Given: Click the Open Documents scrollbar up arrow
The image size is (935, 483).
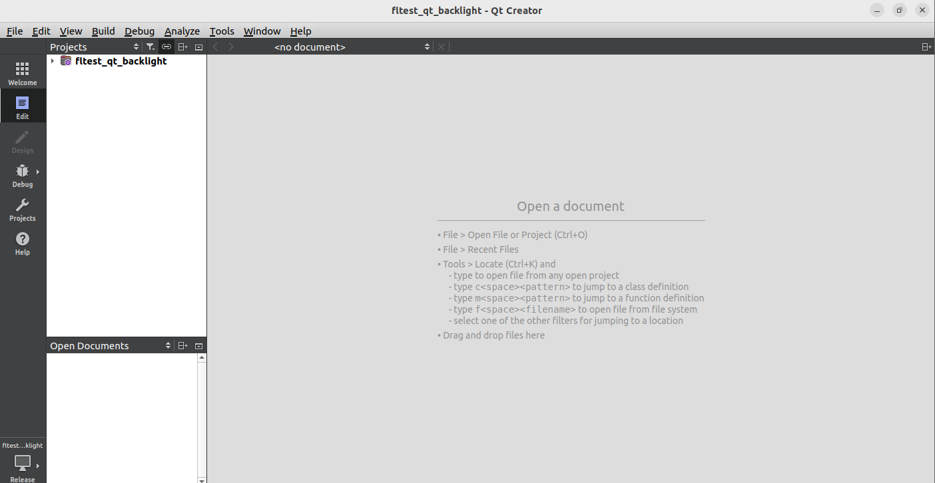Looking at the screenshot, I should (x=202, y=358).
